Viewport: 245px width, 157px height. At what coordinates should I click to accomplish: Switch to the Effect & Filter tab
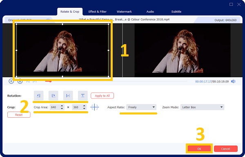97,11
